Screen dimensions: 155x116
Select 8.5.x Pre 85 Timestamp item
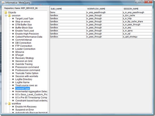coord(31,98)
